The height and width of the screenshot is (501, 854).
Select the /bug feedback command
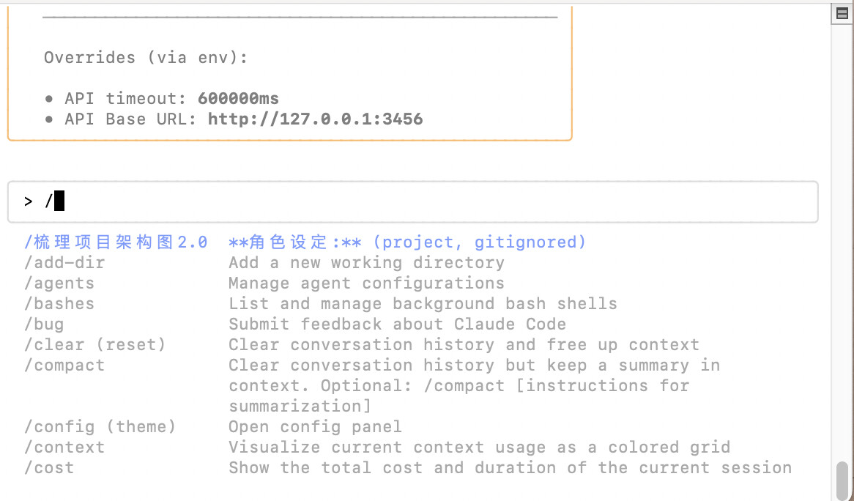44,324
